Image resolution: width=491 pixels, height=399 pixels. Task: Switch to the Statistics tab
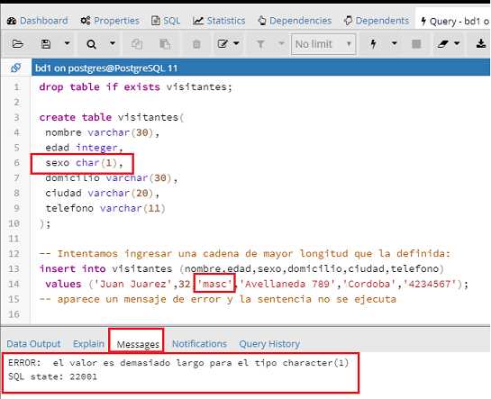tap(219, 21)
